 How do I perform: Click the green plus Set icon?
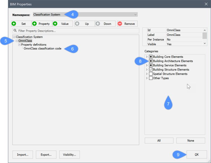(13, 24)
